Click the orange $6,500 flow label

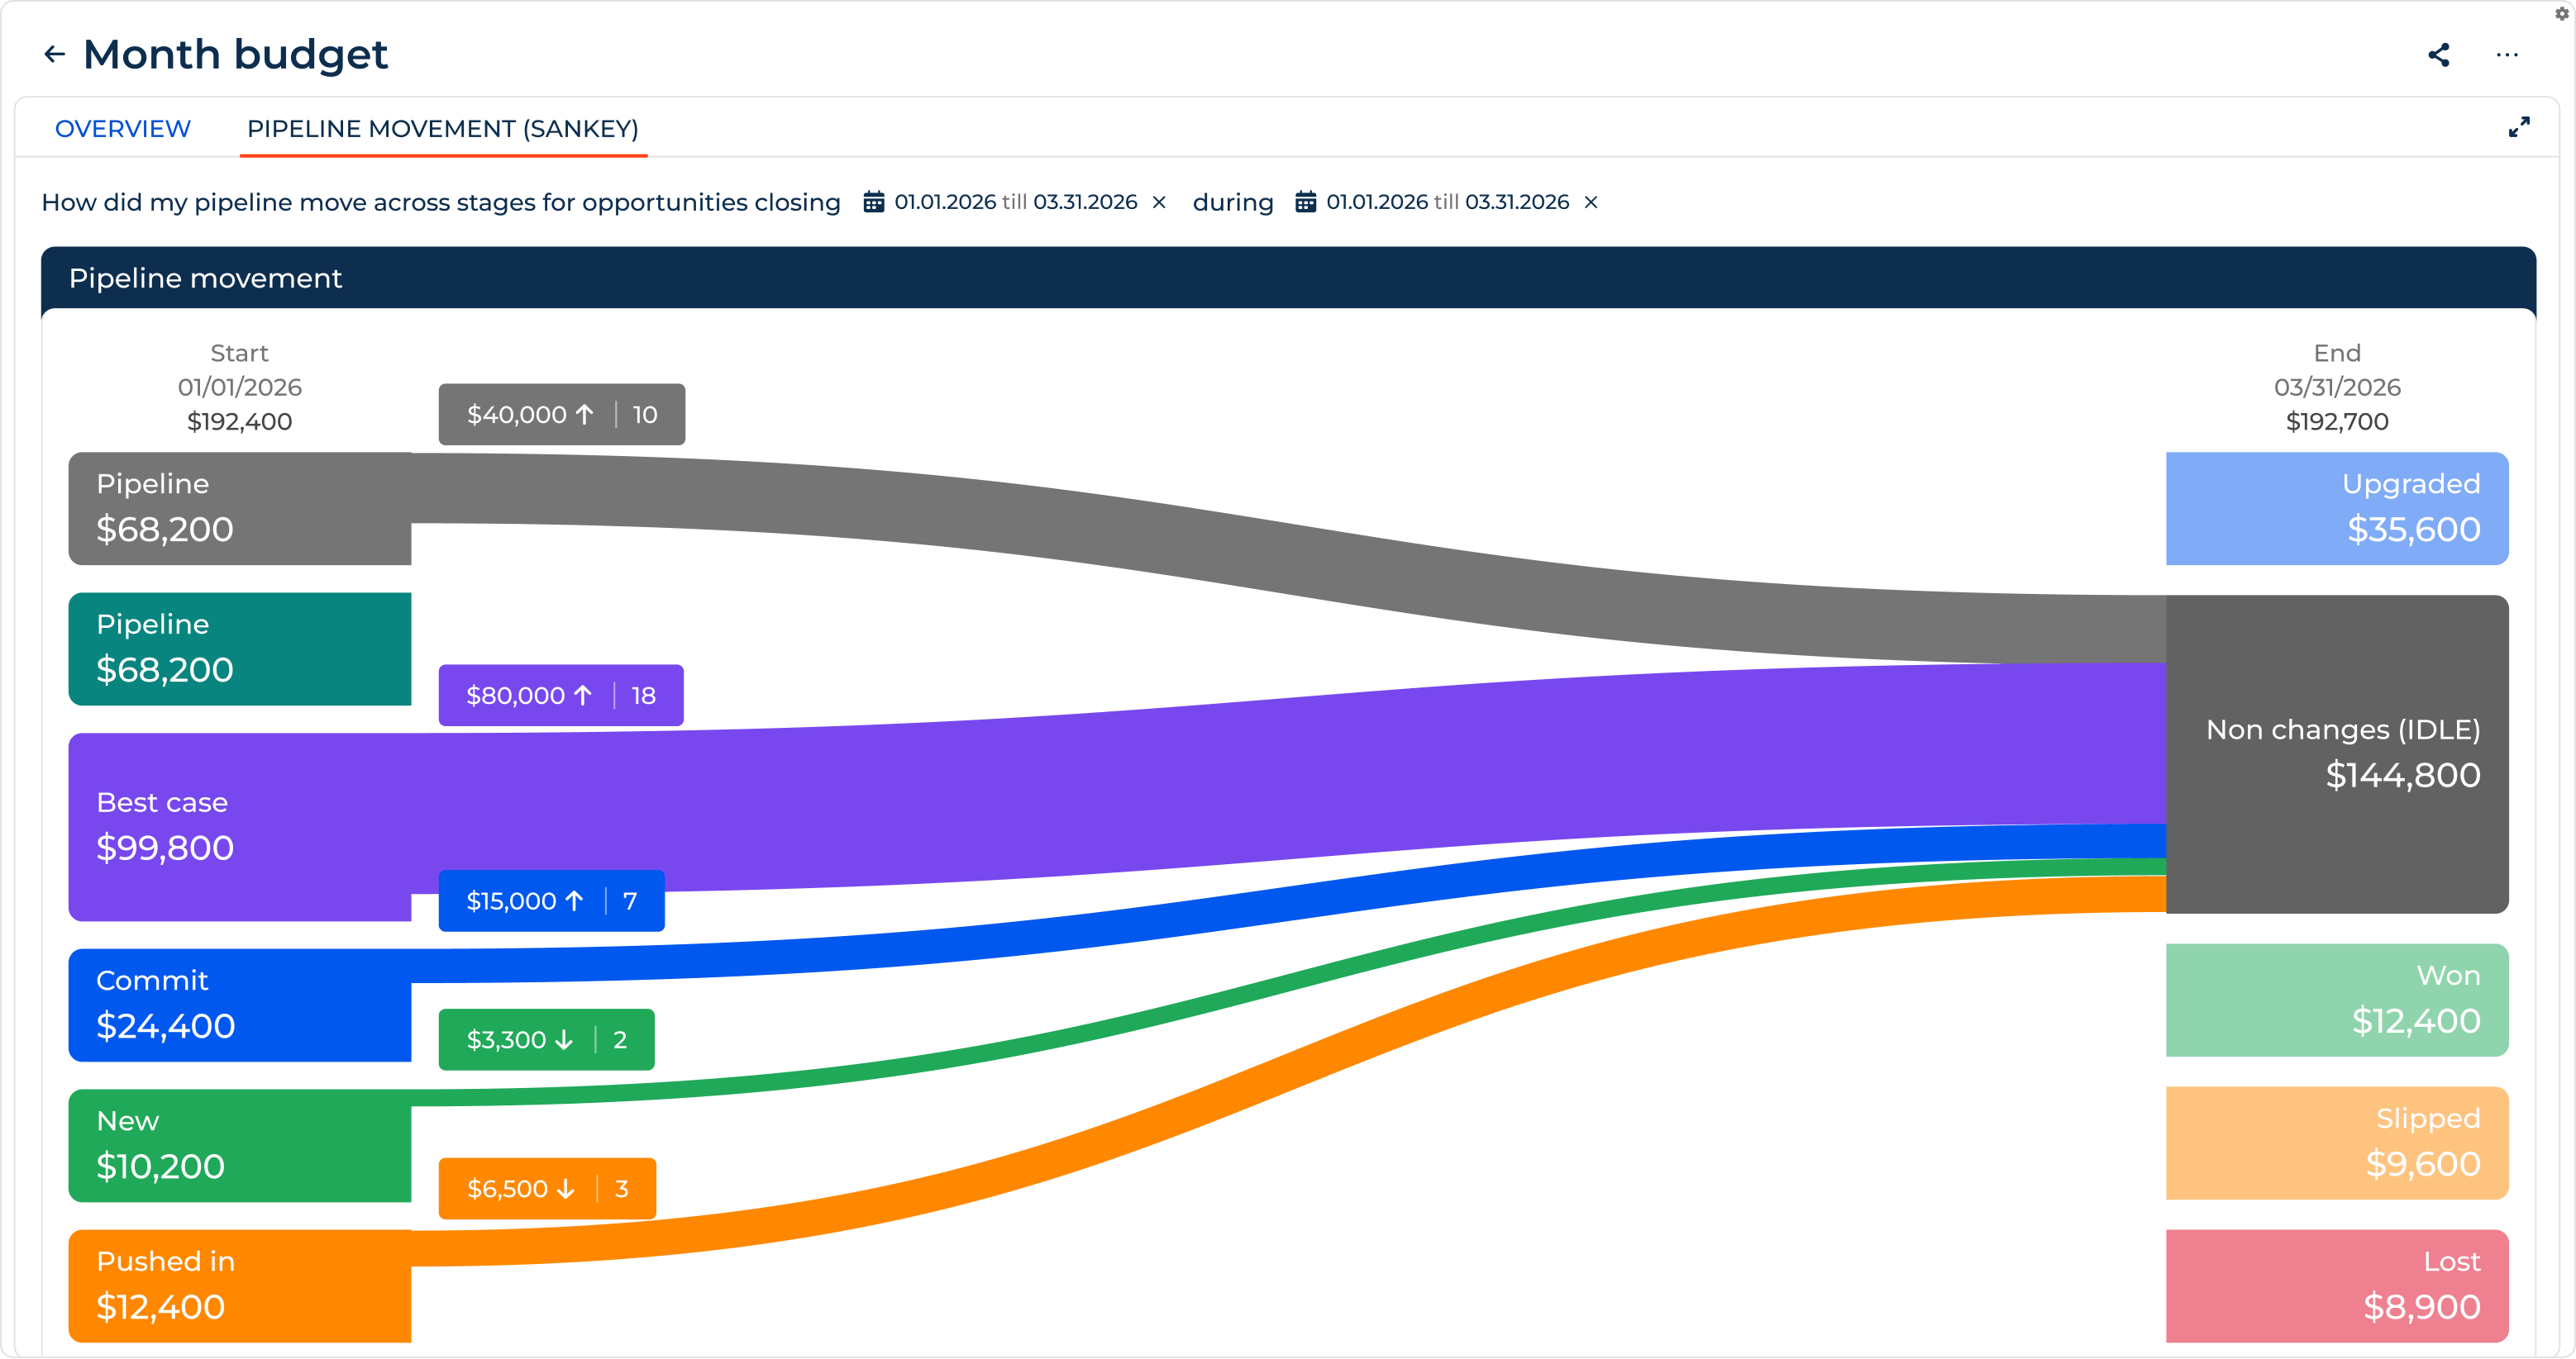[548, 1189]
